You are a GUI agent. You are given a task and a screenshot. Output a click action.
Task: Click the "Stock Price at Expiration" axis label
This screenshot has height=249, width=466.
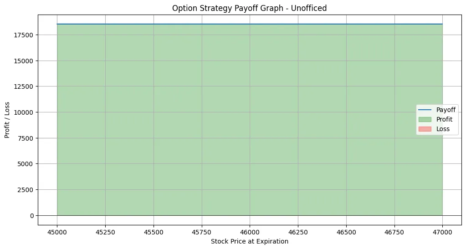click(x=249, y=241)
